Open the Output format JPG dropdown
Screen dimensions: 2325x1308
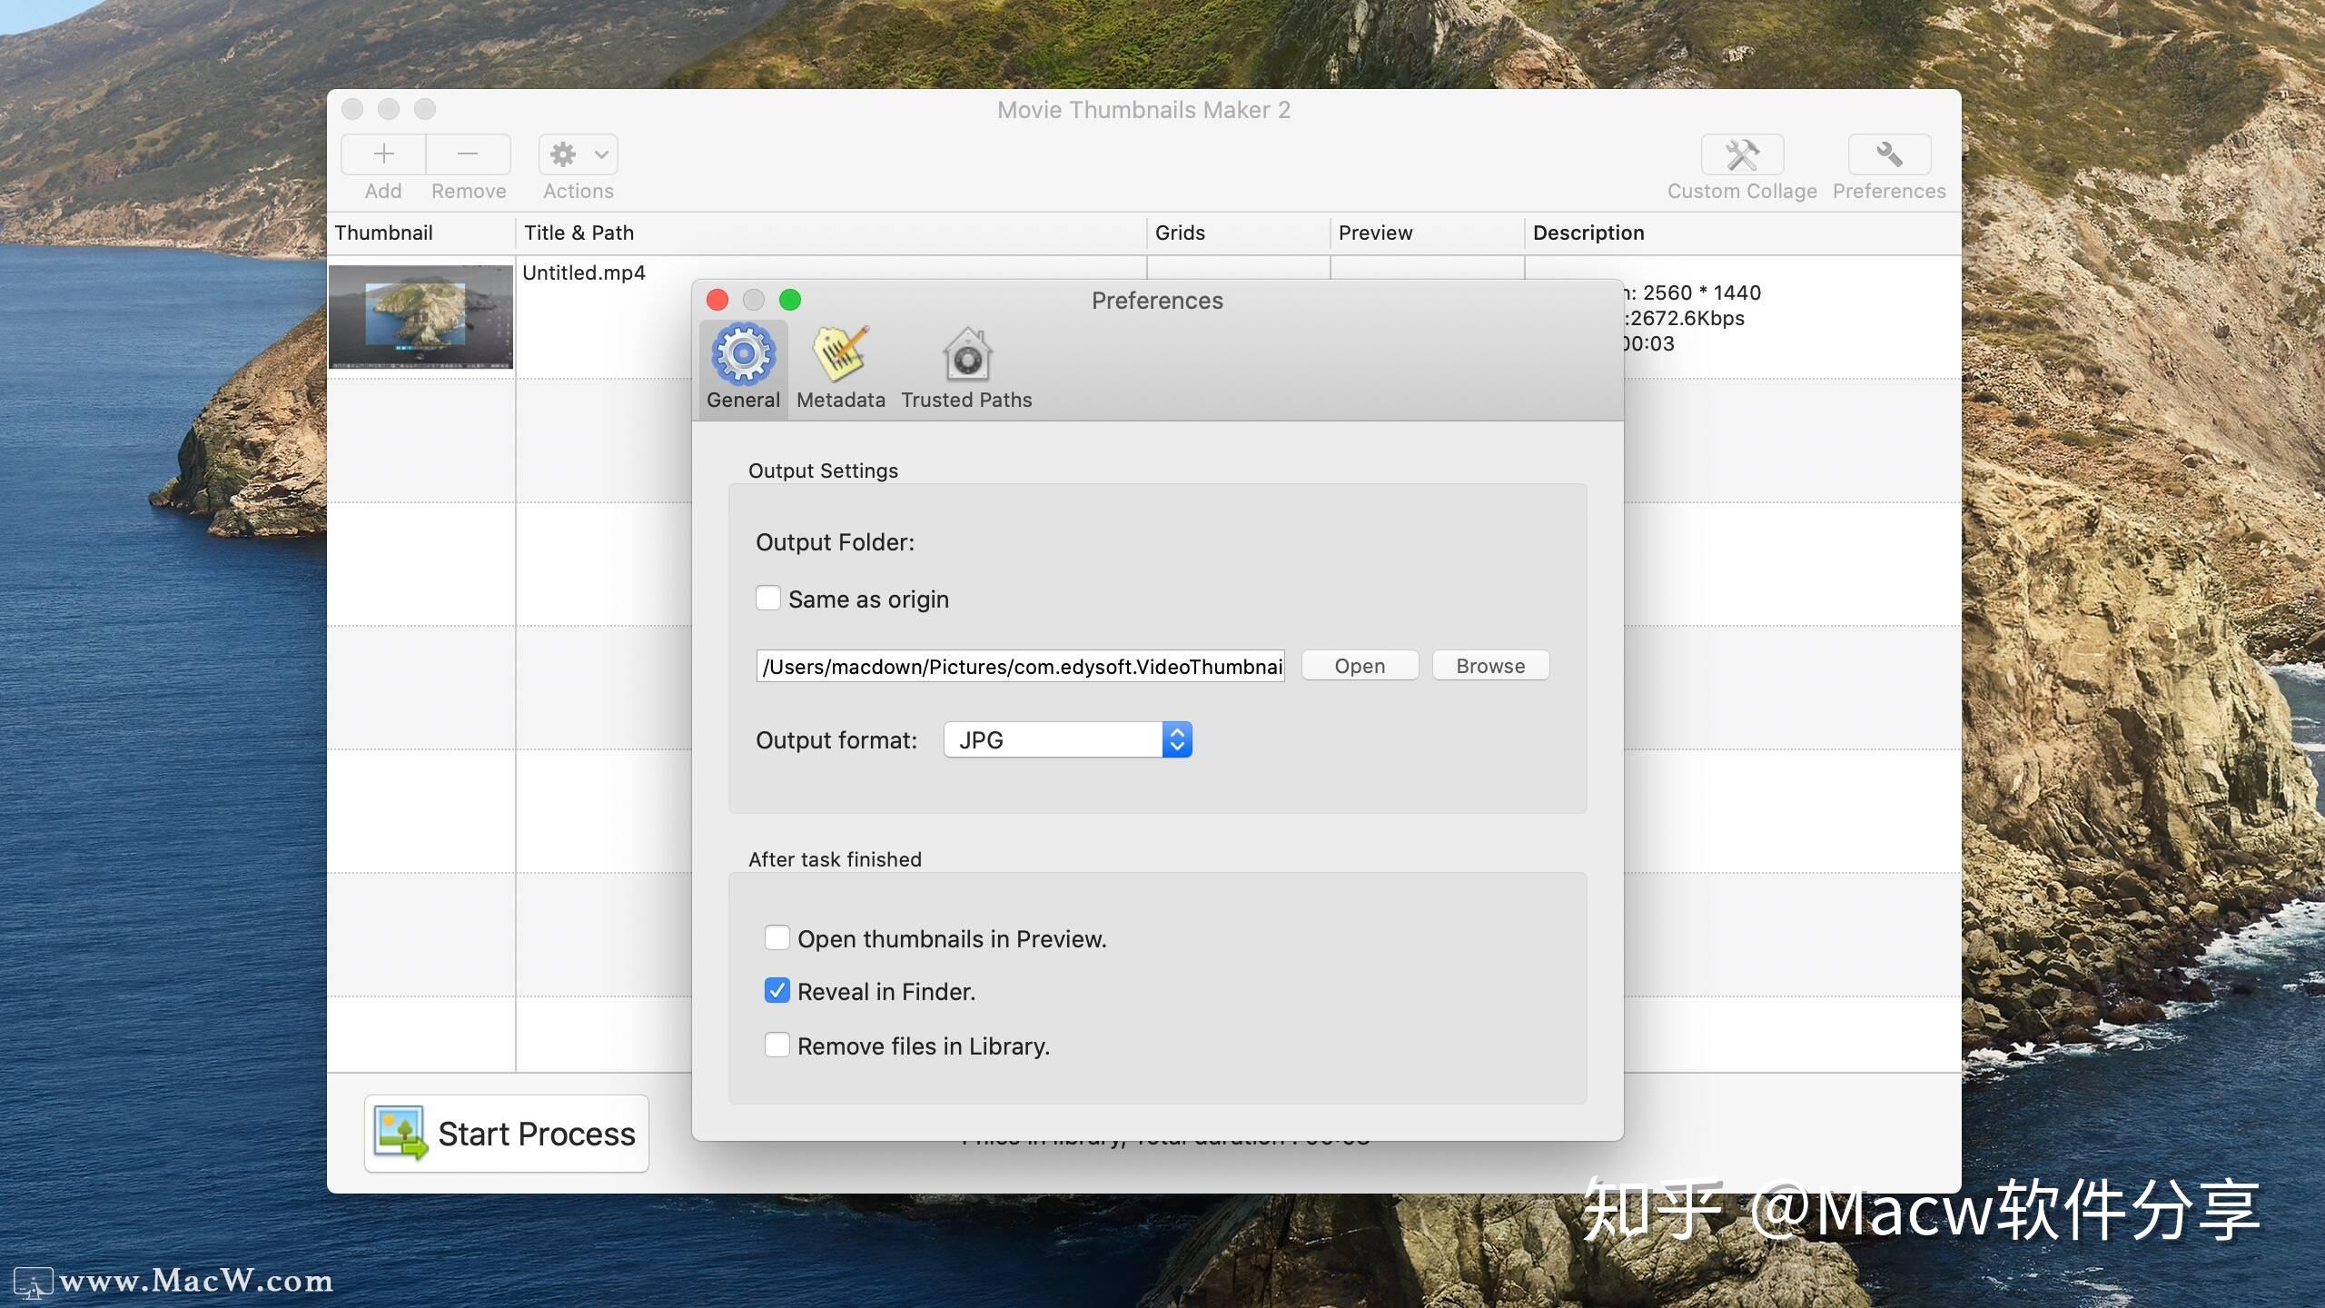tap(1054, 739)
